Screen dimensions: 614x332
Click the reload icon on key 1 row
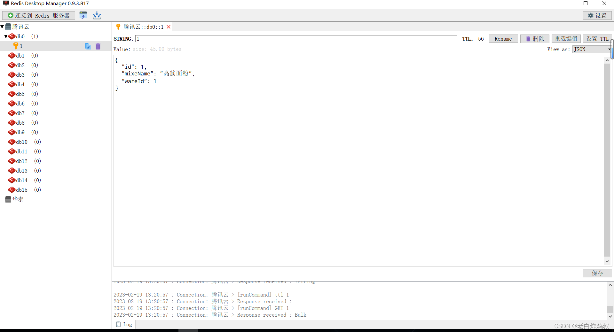(88, 46)
